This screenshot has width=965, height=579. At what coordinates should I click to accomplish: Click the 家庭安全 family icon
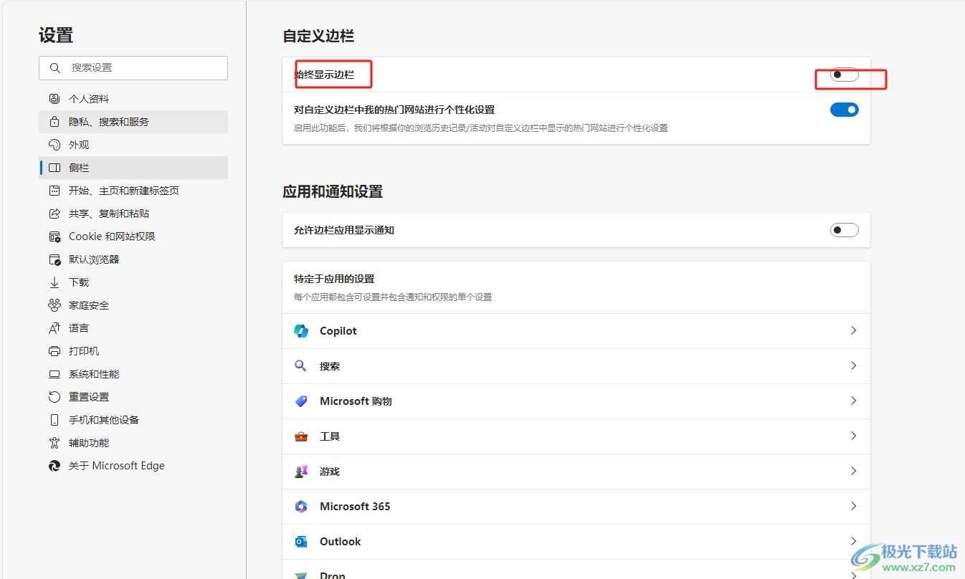point(54,305)
